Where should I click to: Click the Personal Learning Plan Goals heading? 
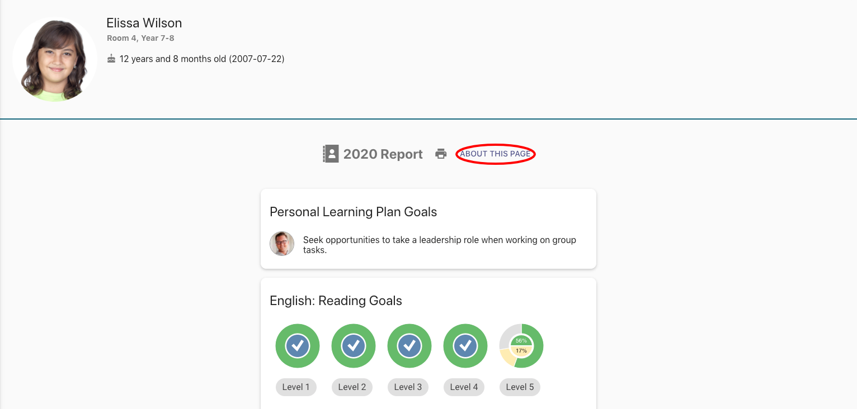coord(353,212)
